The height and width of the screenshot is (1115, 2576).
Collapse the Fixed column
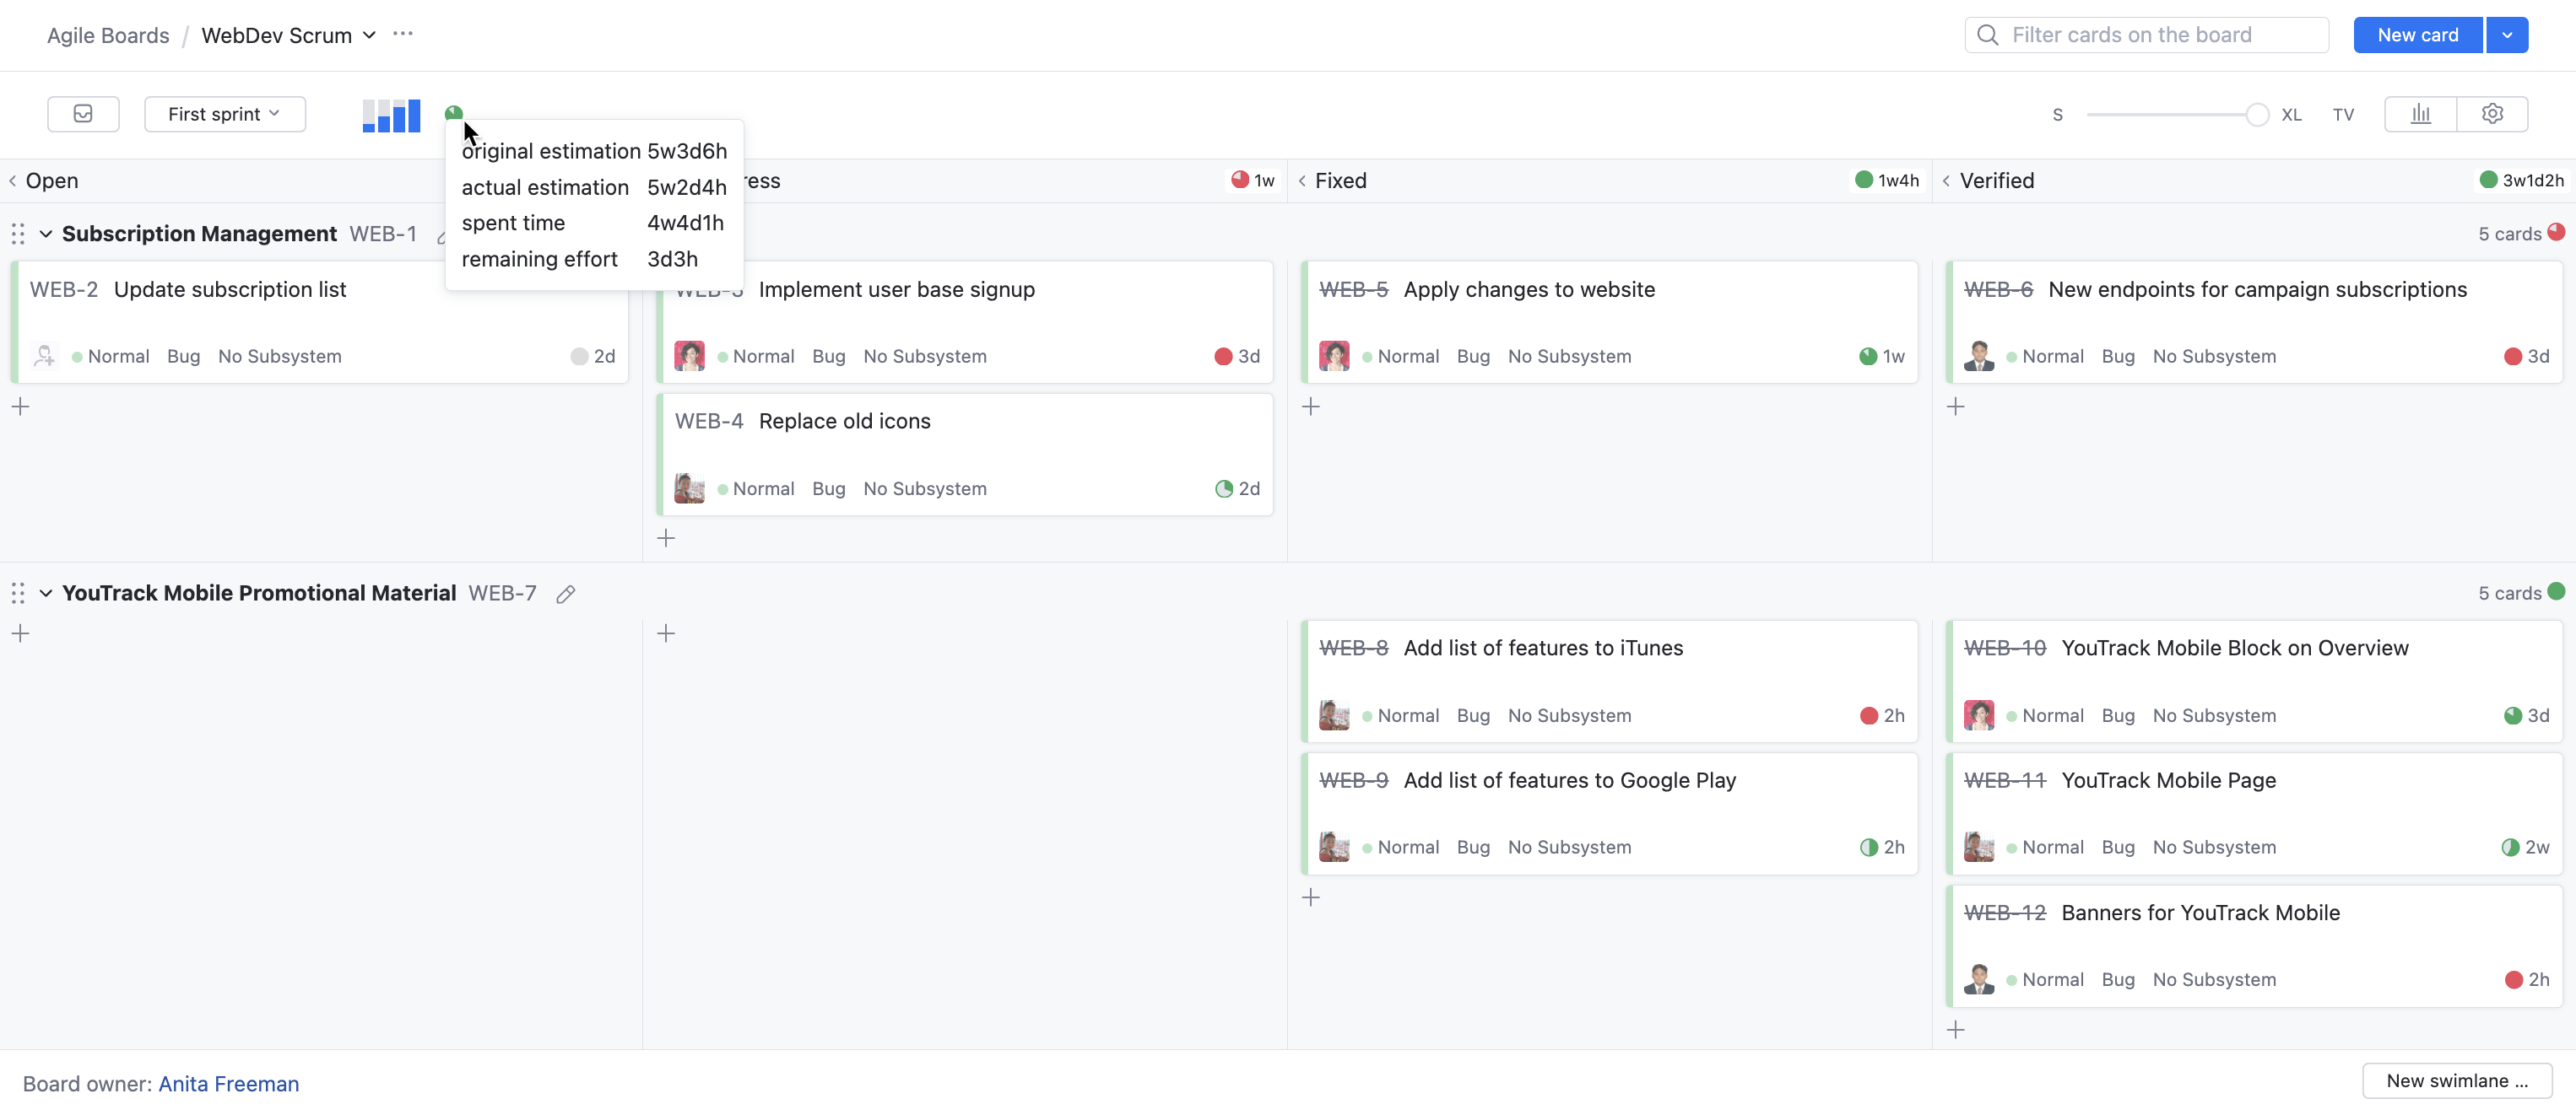[1302, 180]
